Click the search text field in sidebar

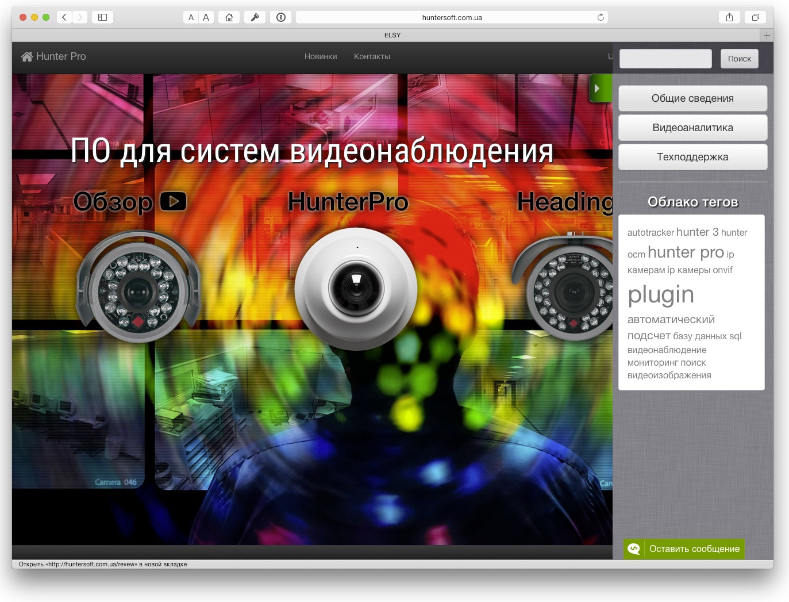pos(665,59)
